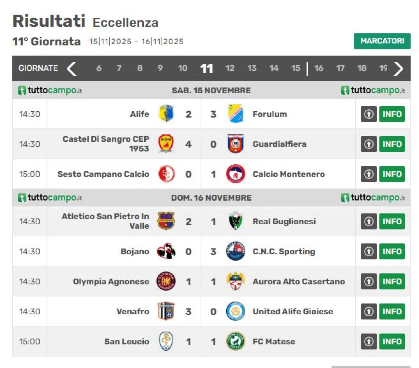Click the Venafro team crest icon

166,311
